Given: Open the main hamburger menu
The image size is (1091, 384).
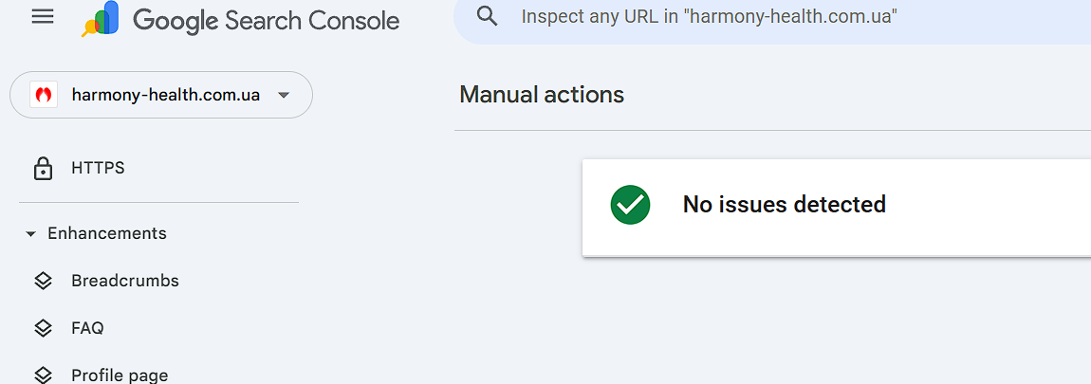Looking at the screenshot, I should [43, 16].
